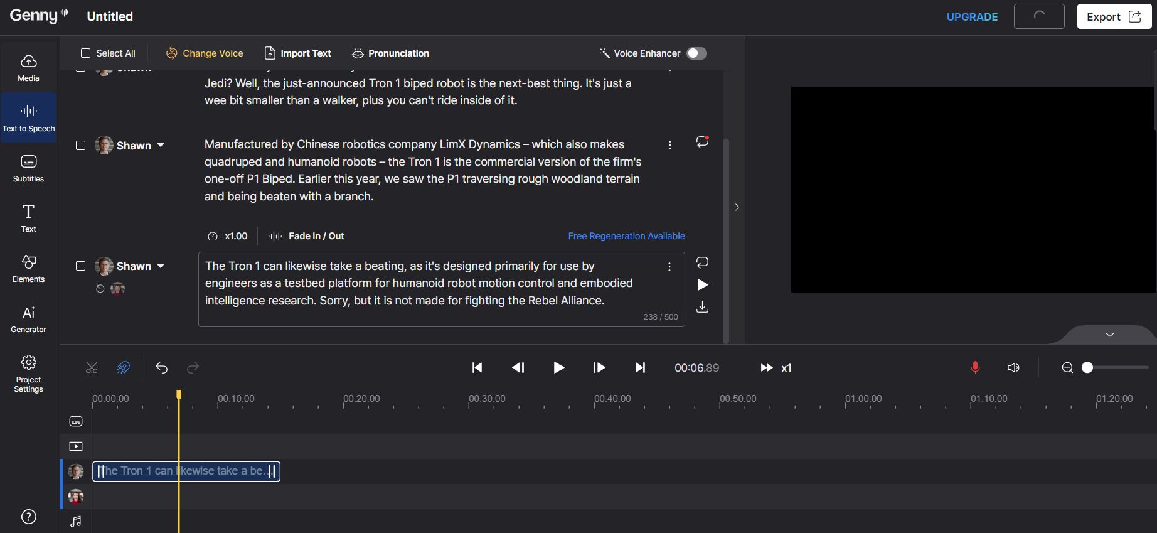The image size is (1157, 533).
Task: Check the box for the 'Tron 1 can likewise' block
Action: click(80, 266)
